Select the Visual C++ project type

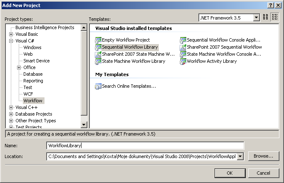click(x=27, y=107)
